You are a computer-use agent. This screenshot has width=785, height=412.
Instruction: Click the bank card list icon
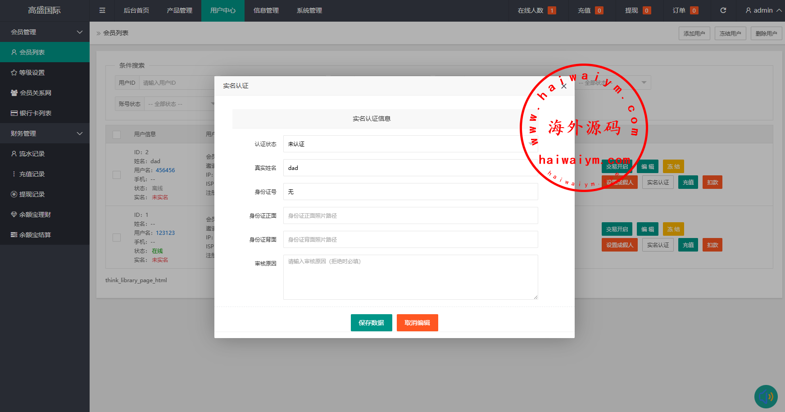tap(14, 113)
